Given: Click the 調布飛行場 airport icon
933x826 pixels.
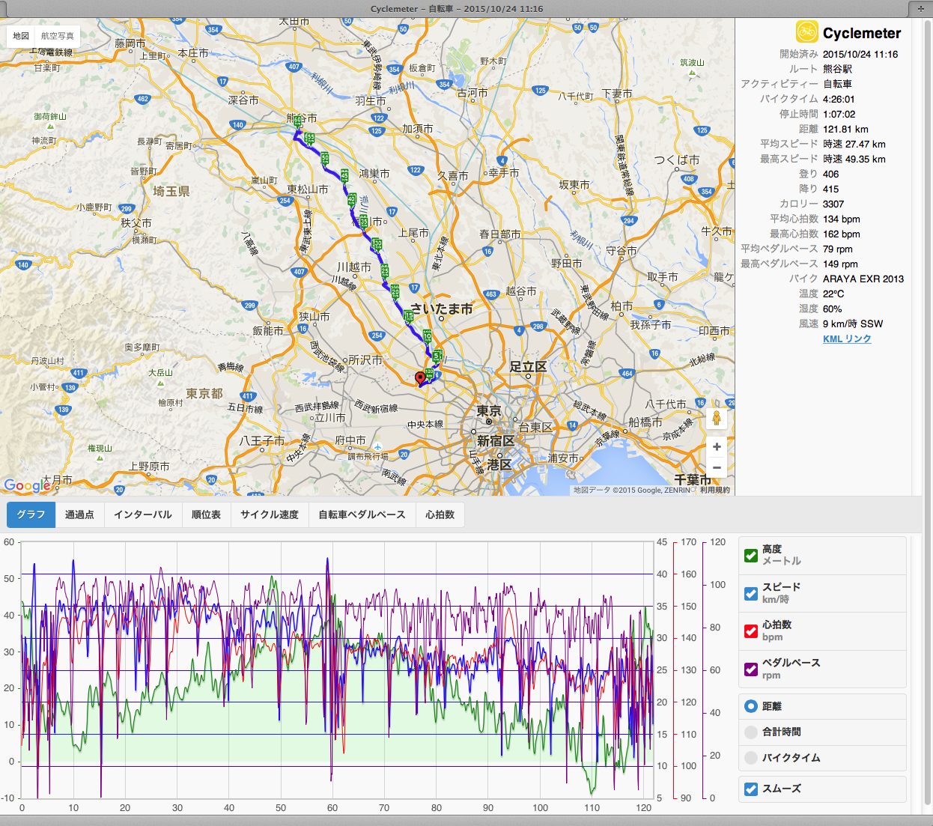Looking at the screenshot, I should coord(378,447).
